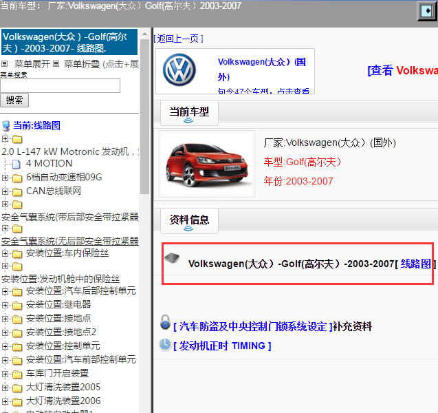Expand 安装位置:发动机舱中的保险丝 node
The width and height of the screenshot is (438, 413).
point(5,266)
